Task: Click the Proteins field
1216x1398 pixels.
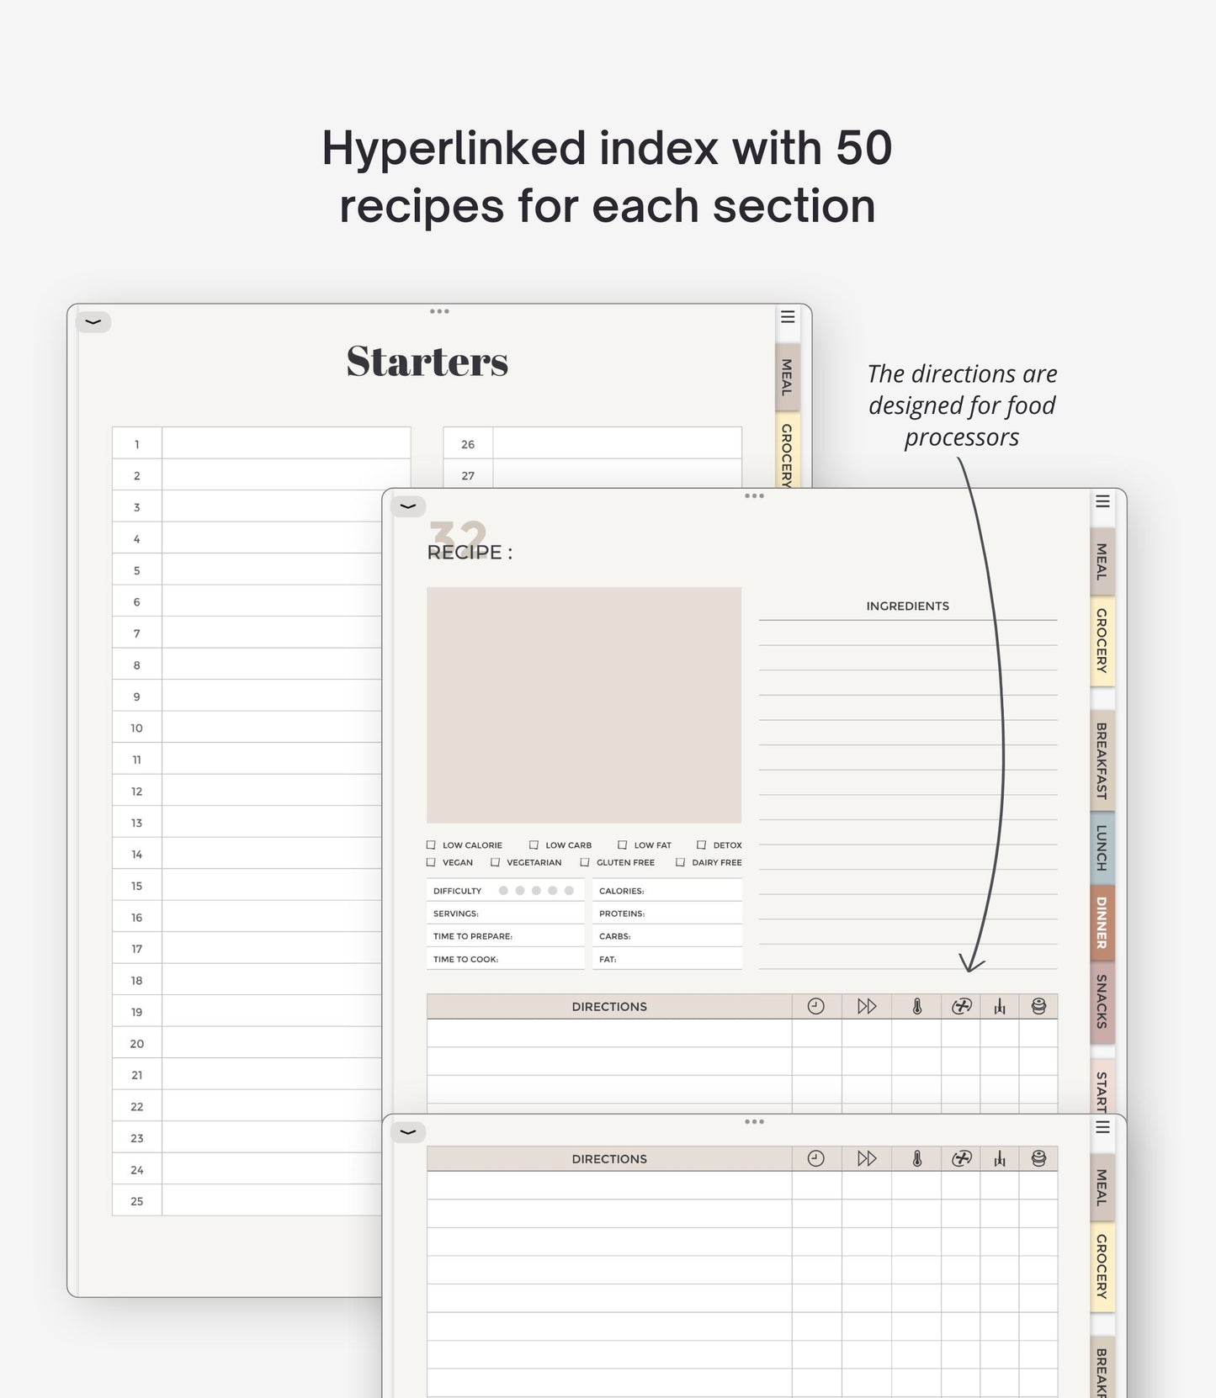Action: (x=667, y=913)
